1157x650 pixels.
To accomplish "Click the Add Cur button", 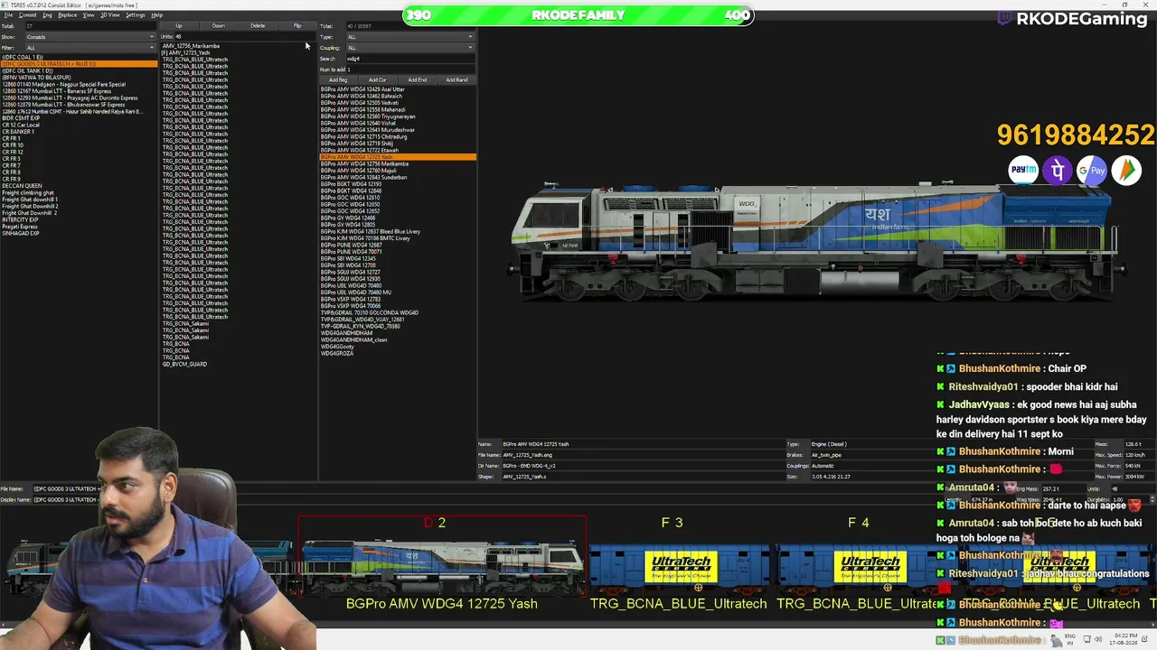I will point(378,80).
